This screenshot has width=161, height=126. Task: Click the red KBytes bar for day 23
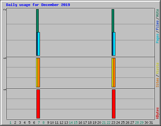(114, 104)
